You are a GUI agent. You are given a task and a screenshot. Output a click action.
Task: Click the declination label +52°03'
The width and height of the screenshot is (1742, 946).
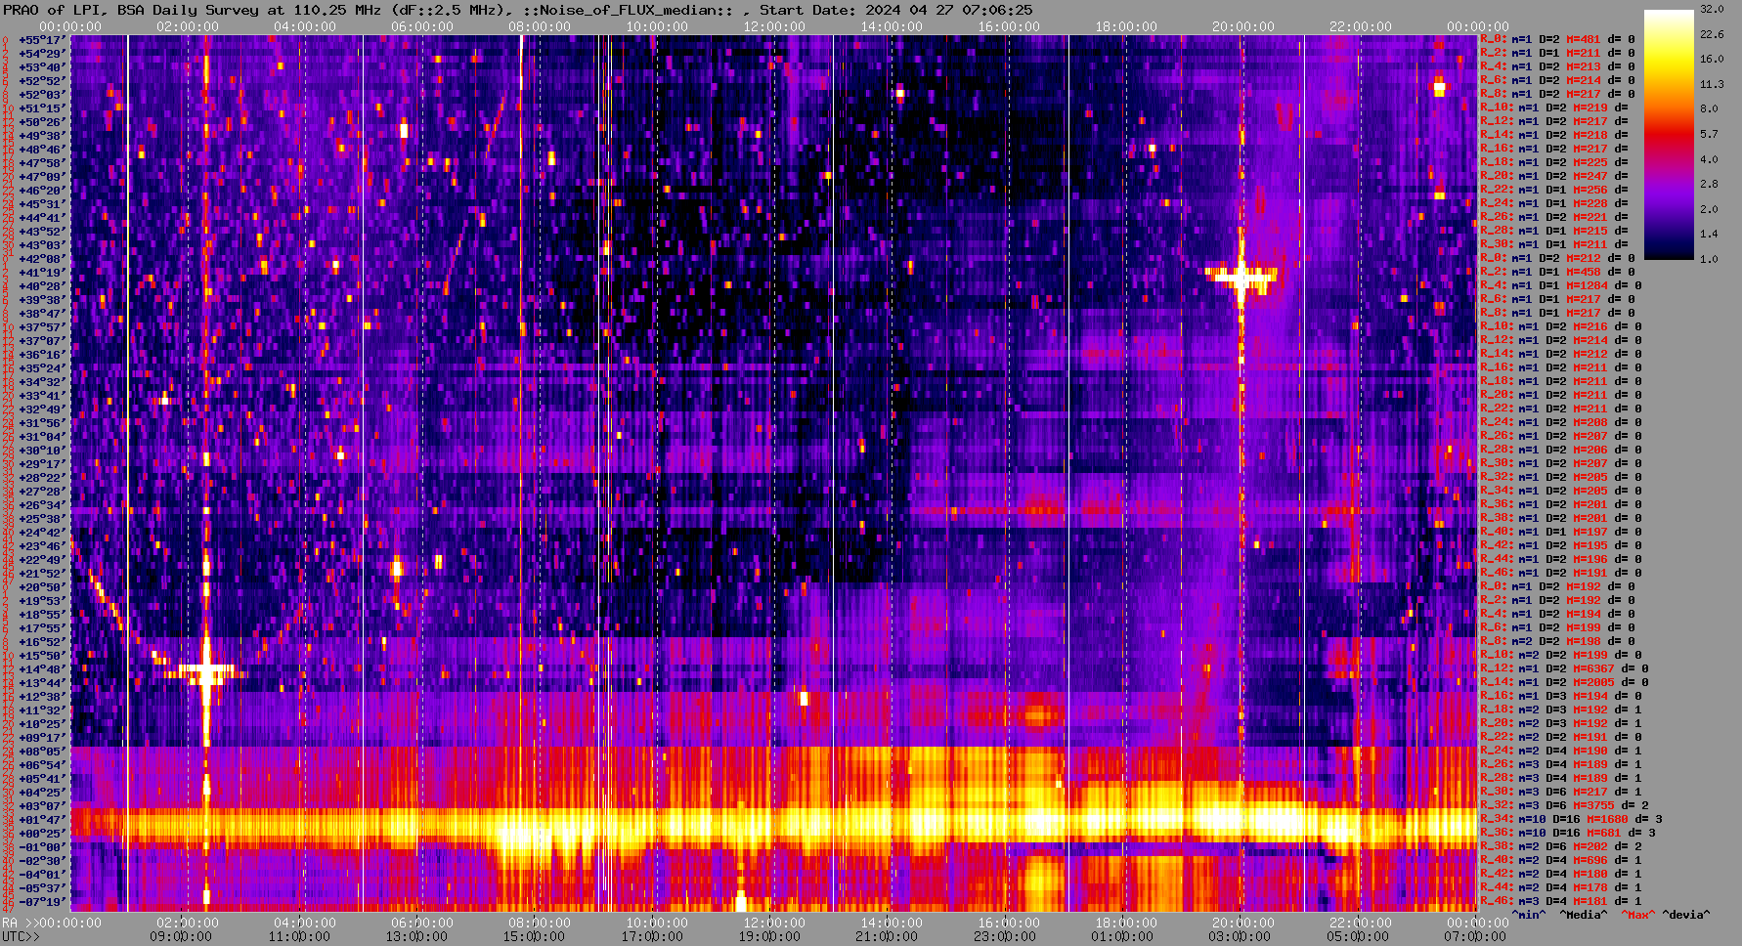point(42,94)
